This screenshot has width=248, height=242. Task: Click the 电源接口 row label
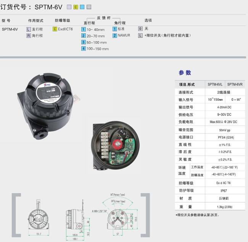pyautogui.click(x=186, y=137)
